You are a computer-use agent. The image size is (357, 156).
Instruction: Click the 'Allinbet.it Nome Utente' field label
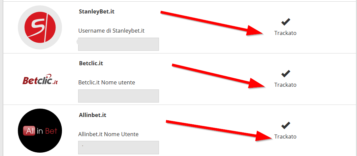click(108, 134)
